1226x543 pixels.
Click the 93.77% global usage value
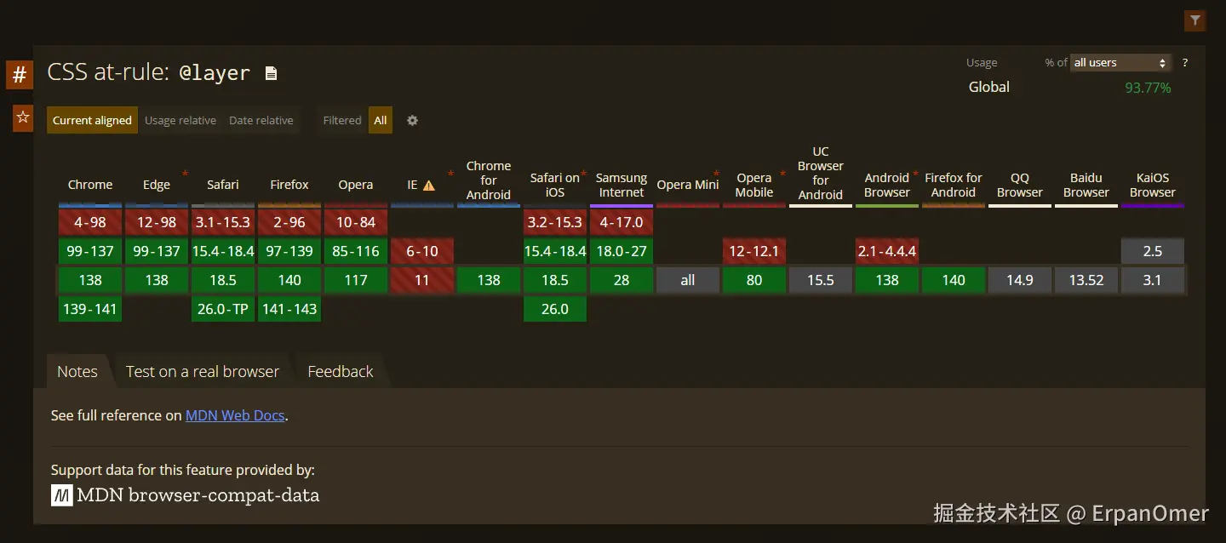1148,88
